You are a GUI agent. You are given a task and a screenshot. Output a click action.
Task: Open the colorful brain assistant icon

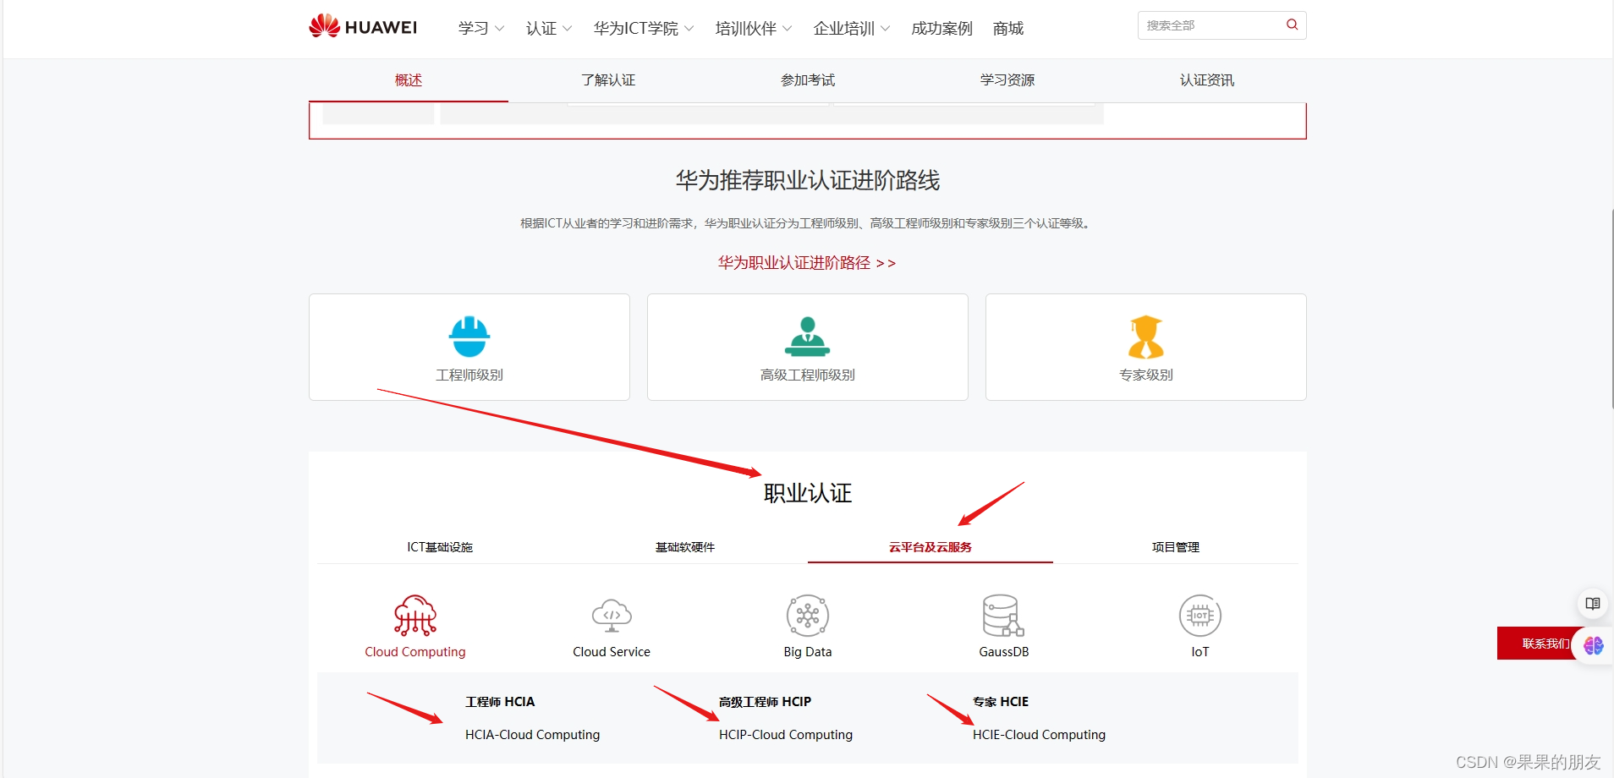point(1594,645)
